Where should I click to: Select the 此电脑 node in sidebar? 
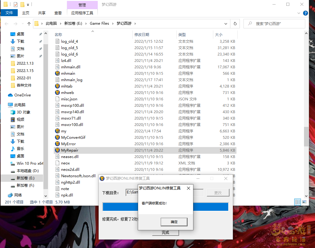(20, 105)
